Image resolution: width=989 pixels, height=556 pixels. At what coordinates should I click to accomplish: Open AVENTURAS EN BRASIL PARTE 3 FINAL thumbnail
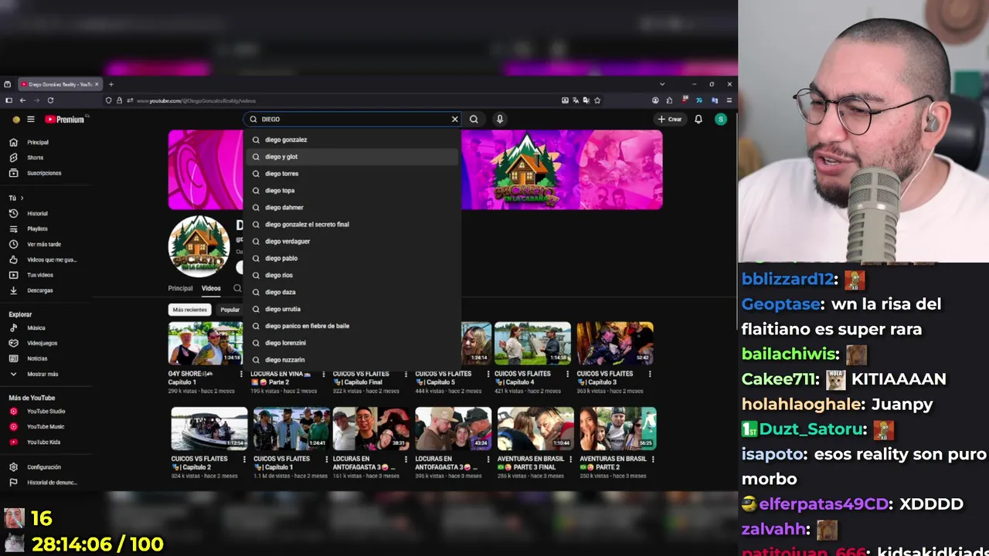pyautogui.click(x=535, y=429)
